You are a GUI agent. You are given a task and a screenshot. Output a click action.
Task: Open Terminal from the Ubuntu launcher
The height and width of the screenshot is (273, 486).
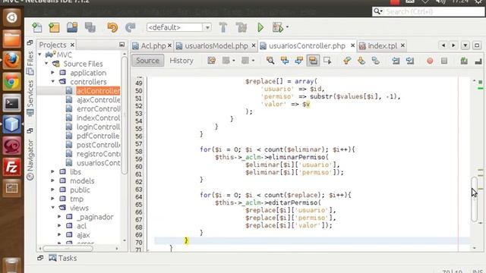pyautogui.click(x=12, y=103)
